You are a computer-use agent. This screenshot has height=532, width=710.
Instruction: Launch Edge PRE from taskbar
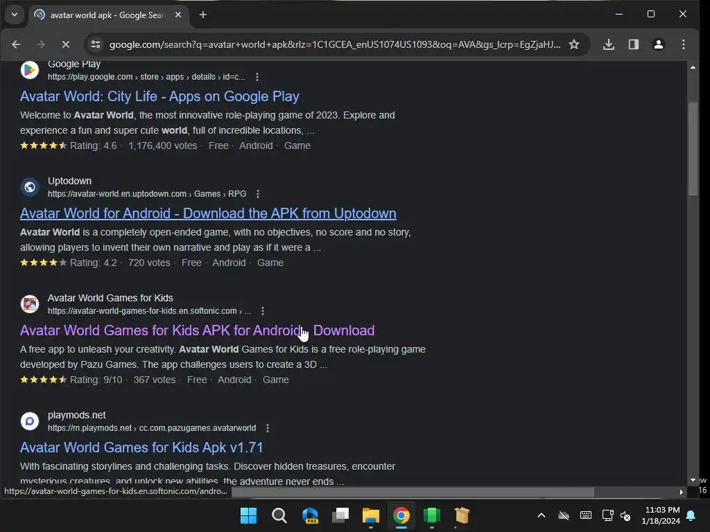click(310, 515)
